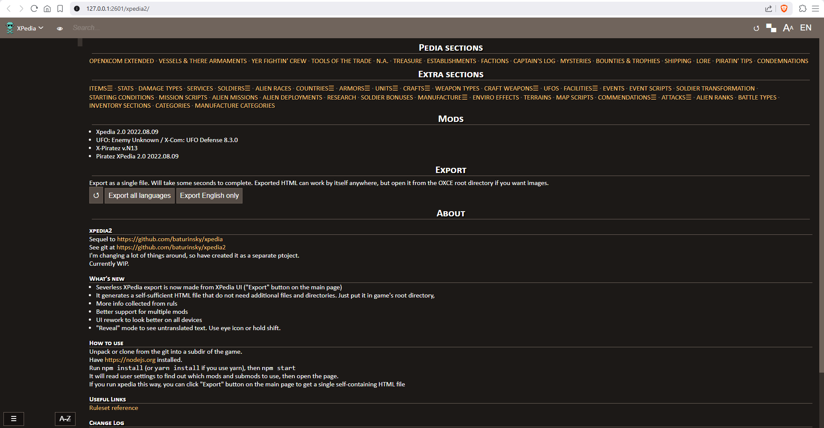The width and height of the screenshot is (824, 428).
Task: Click Export English only button
Action: point(209,195)
